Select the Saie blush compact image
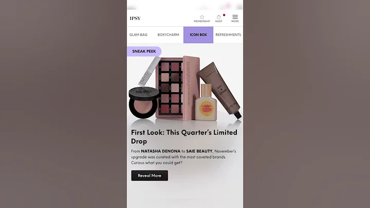 tap(144, 102)
